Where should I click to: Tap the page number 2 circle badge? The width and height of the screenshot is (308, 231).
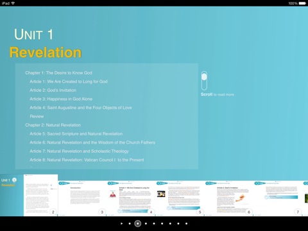coord(53,212)
